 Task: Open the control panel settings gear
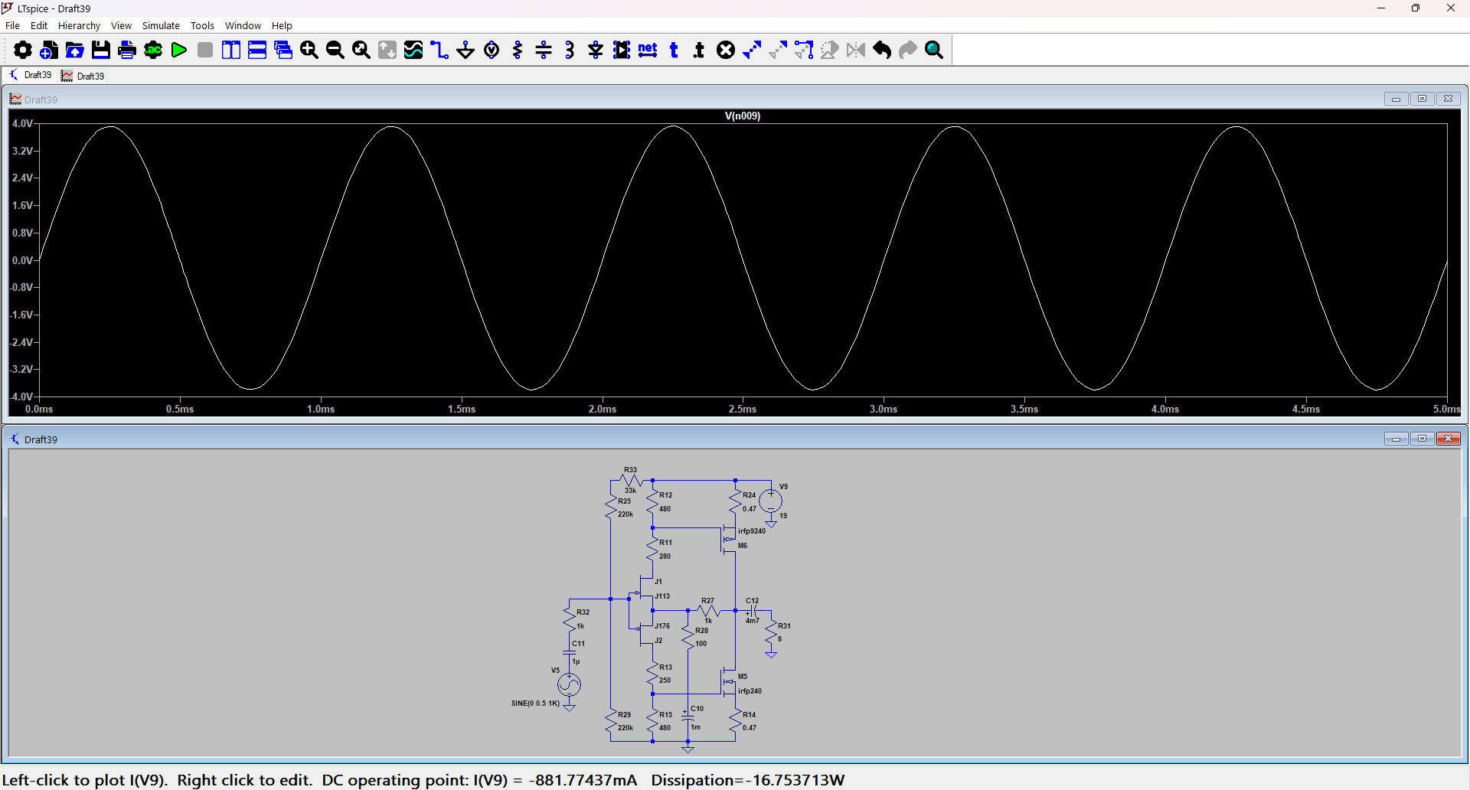[23, 51]
